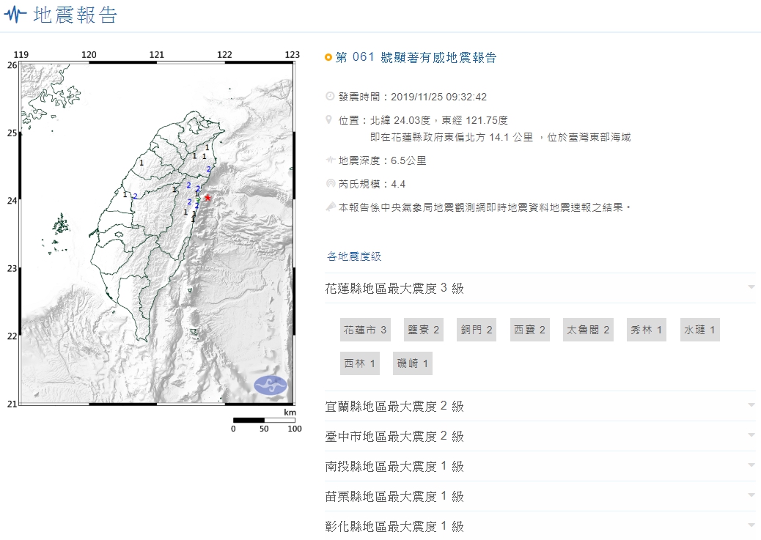Click the map distance scale bar

point(264,420)
